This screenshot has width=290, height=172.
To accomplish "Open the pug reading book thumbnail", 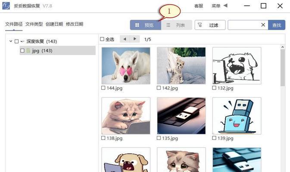I will (x=126, y=160).
